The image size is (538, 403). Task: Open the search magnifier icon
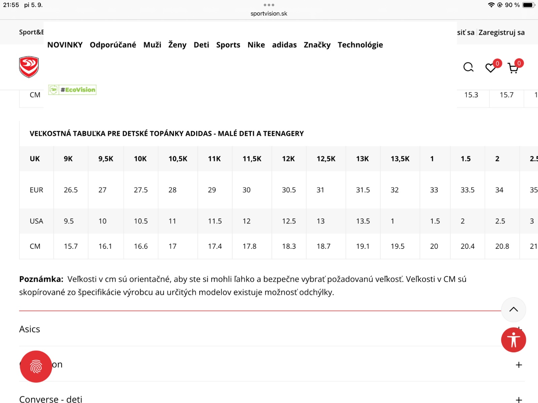(468, 68)
